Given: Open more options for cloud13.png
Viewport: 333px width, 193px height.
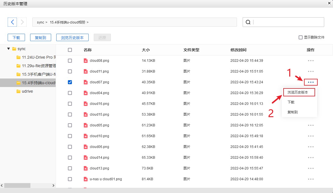Looking at the screenshot, I should tap(311, 168).
